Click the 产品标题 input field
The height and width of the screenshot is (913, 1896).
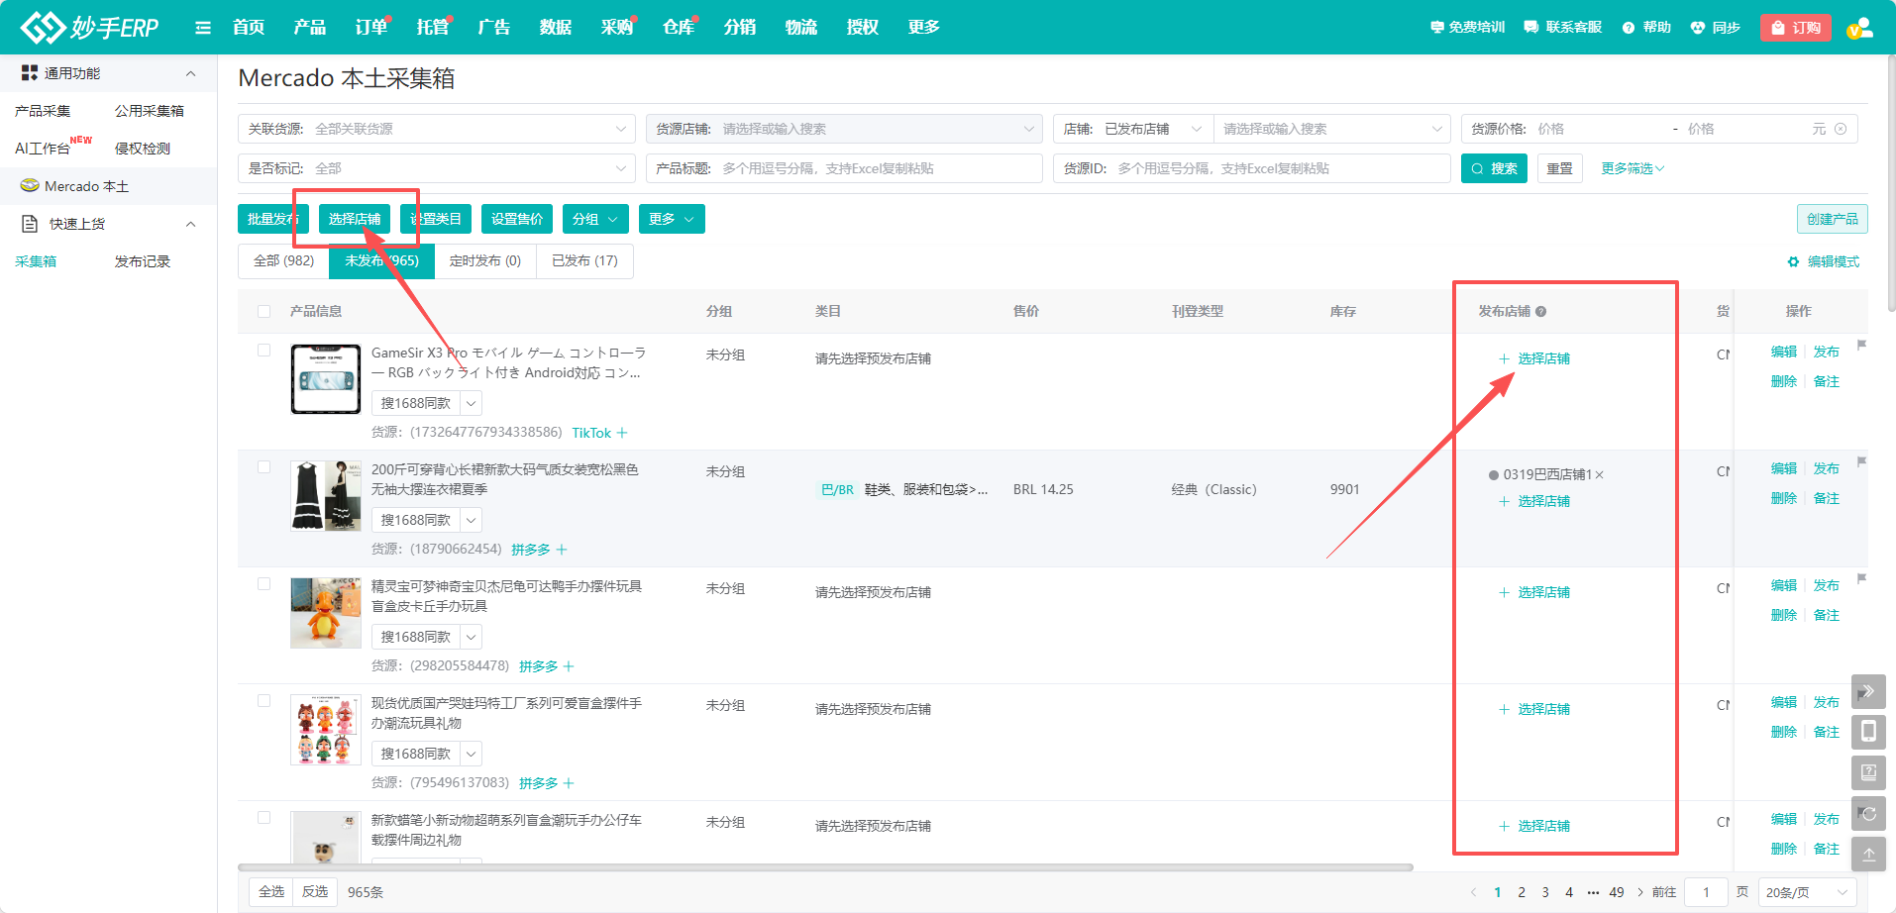842,167
